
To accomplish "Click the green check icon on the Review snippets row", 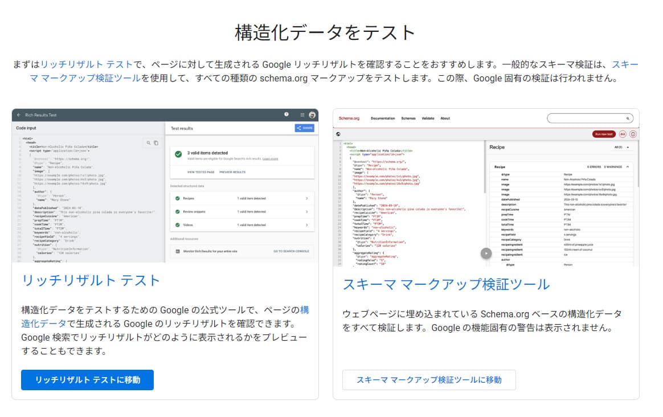I will coord(178,211).
